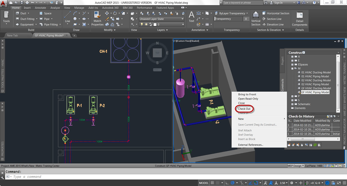Add a new drawing tab with plus

[x=74, y=35]
